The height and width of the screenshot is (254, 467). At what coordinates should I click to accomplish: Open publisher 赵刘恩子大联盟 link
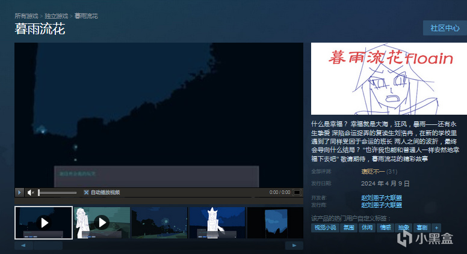pos(382,205)
